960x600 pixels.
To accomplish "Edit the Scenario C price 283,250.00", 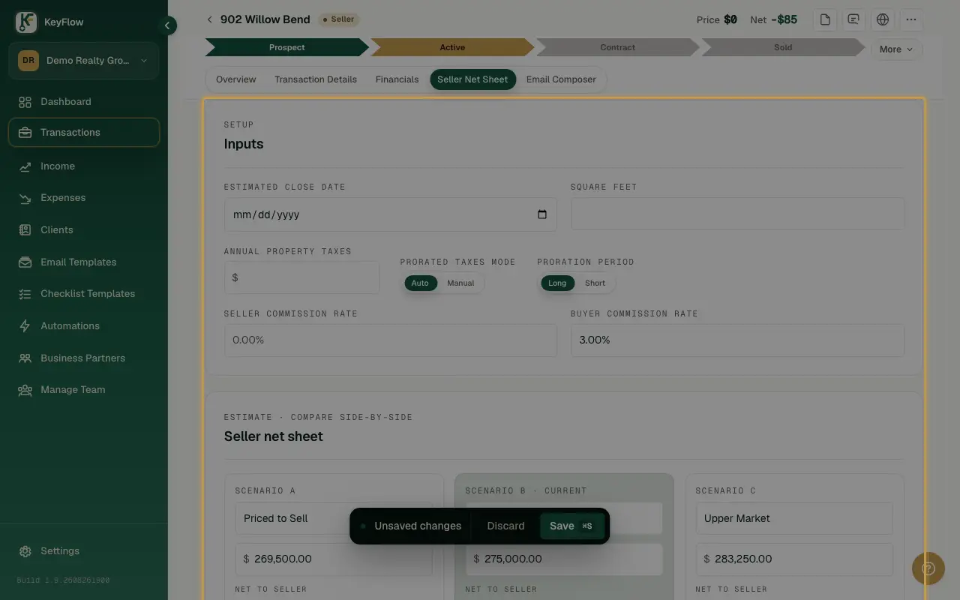I will (794, 559).
